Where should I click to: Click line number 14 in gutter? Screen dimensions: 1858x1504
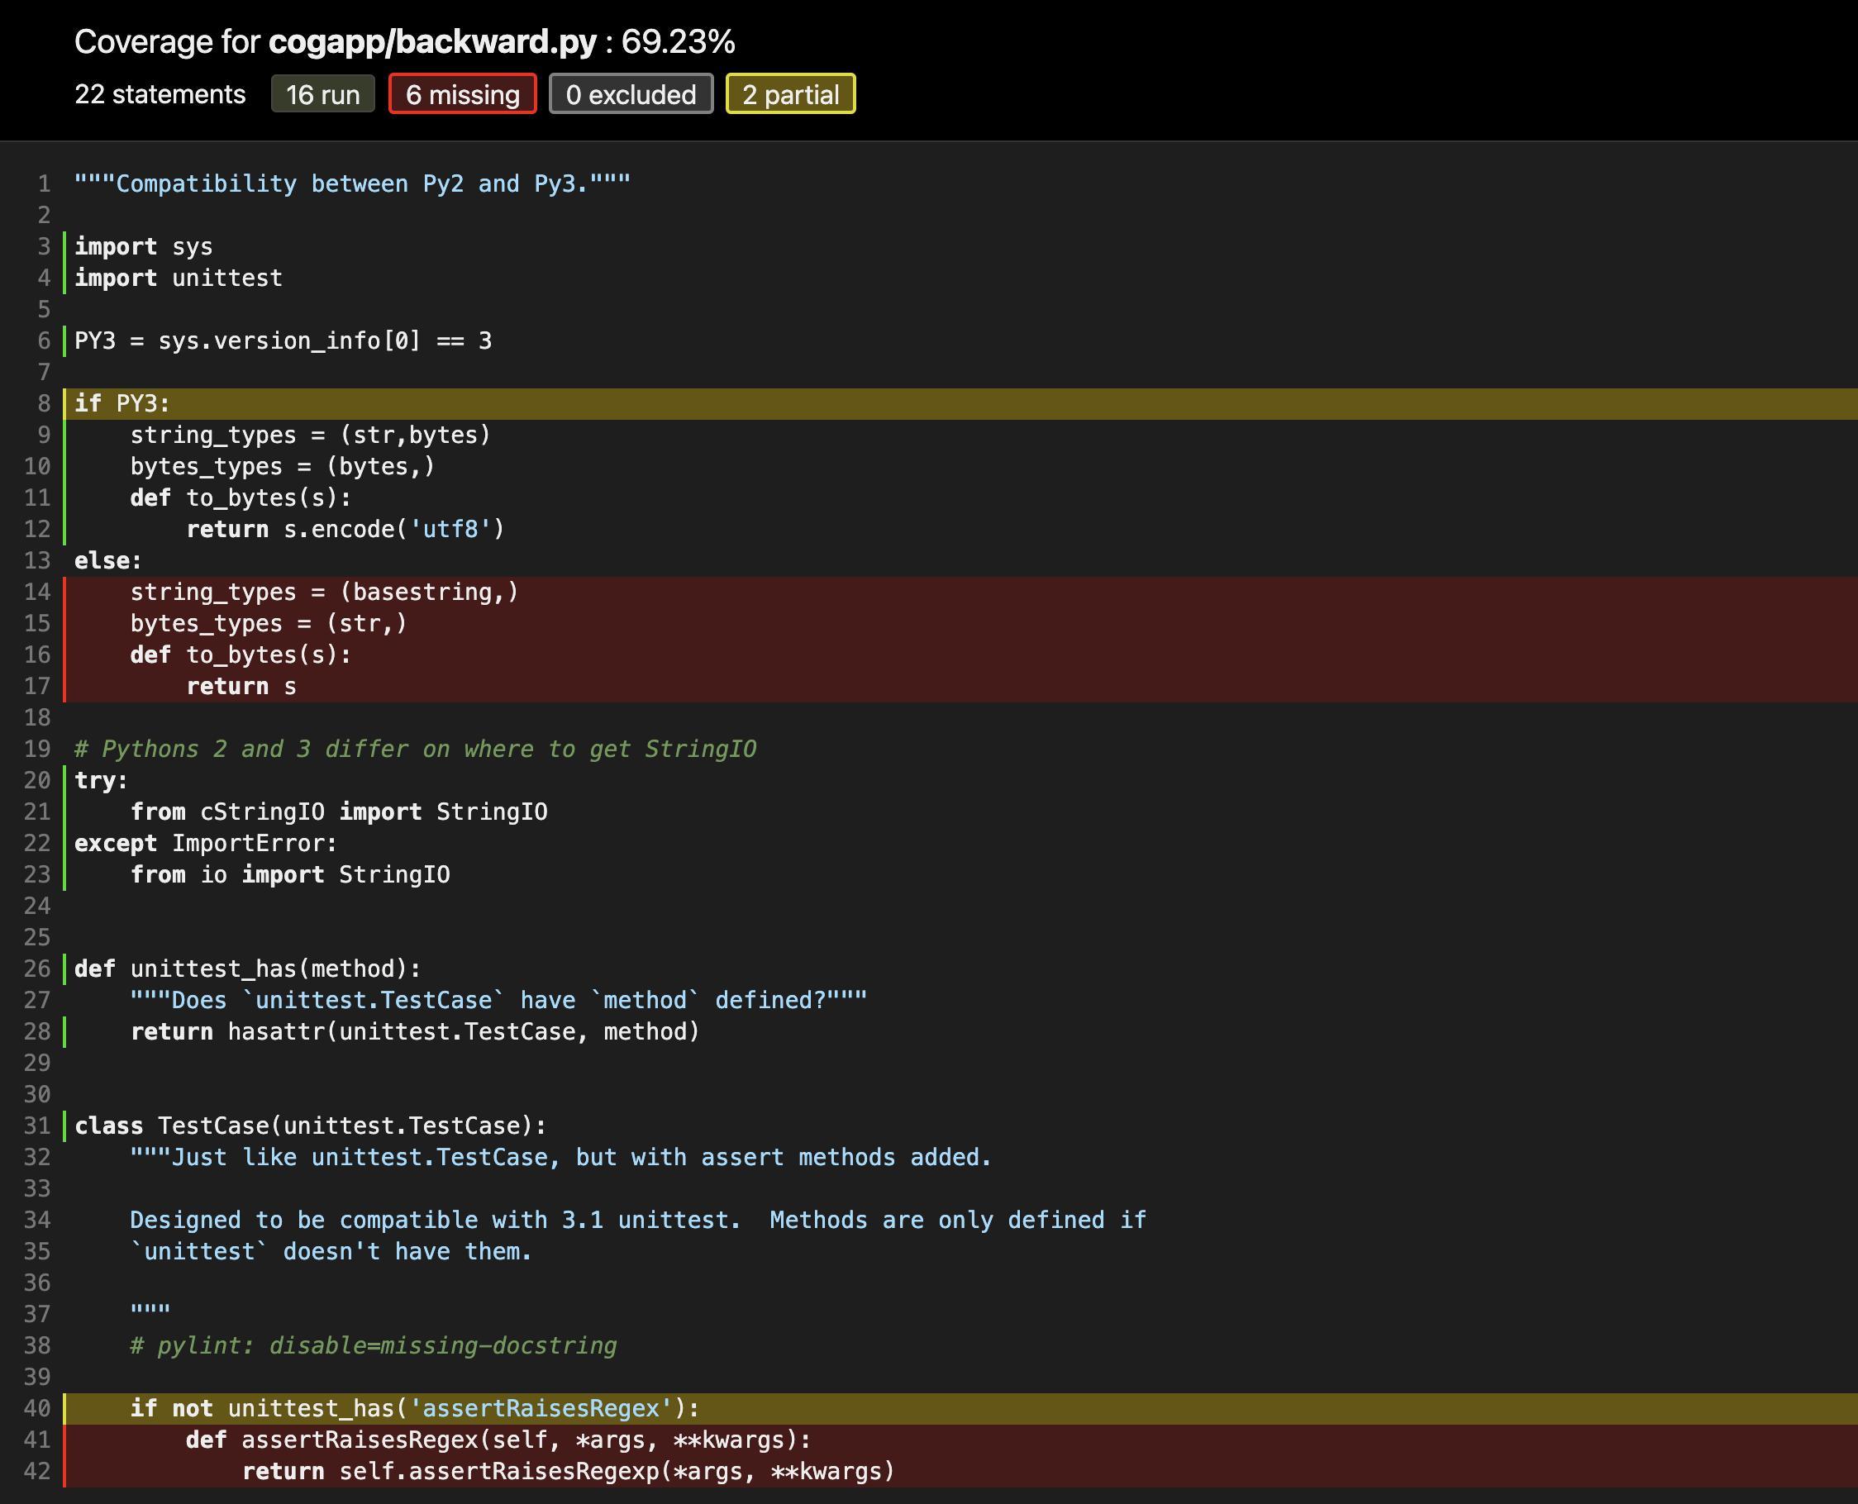tap(37, 593)
